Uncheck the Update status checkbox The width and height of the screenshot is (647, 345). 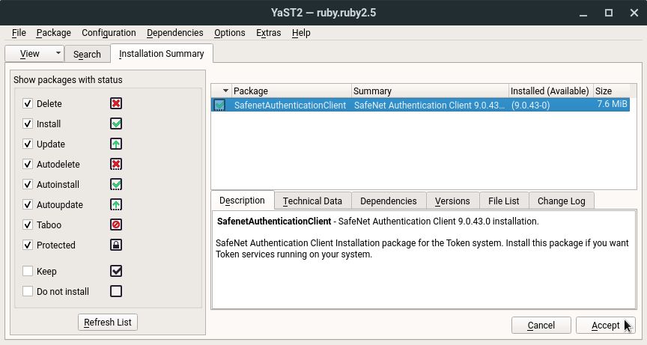[x=28, y=144]
